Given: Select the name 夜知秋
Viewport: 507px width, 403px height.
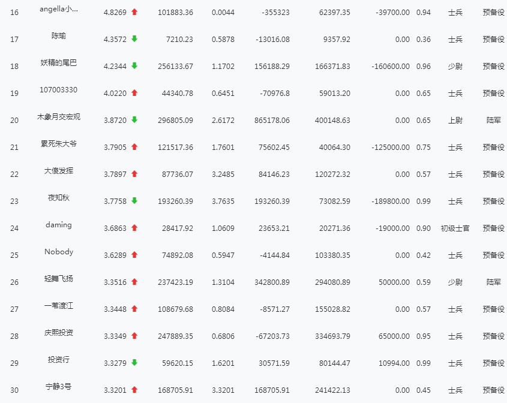Looking at the screenshot, I should click(x=59, y=198).
